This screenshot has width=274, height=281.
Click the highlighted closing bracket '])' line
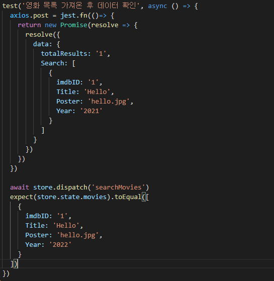pos(14,264)
